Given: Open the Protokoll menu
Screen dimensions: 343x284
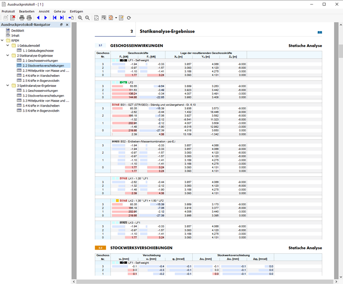Looking at the screenshot, I should pos(8,11).
